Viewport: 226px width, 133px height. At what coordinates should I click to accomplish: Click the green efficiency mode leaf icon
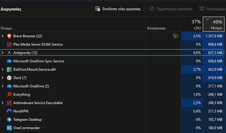[175, 36]
